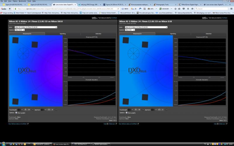Bookmark this page with the star icon

175,9
